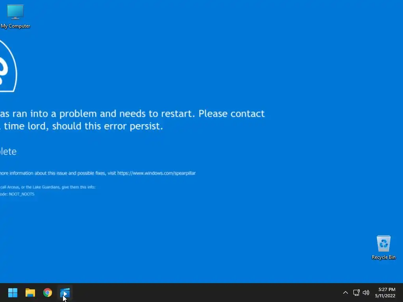Open File Explorer from the taskbar
403x302 pixels.
(x=30, y=293)
